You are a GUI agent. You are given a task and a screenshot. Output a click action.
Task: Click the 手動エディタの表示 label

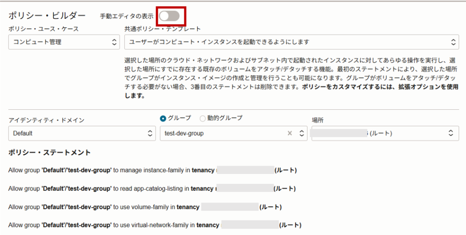[x=127, y=17]
